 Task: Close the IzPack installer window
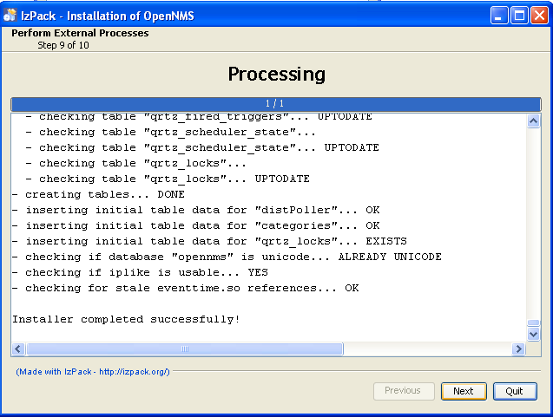click(540, 16)
